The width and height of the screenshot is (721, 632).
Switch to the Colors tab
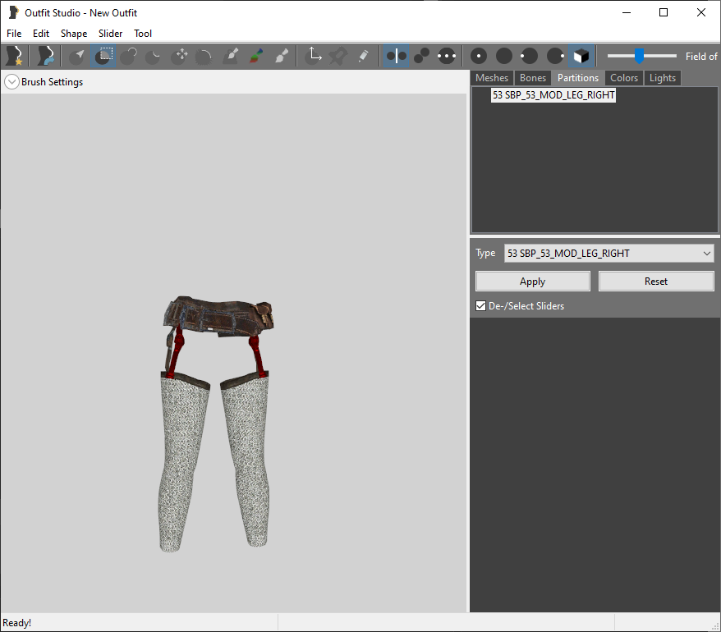(x=624, y=78)
